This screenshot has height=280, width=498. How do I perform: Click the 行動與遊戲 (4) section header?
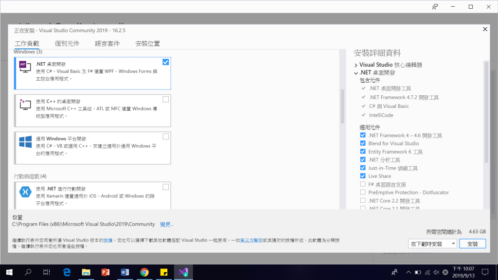[x=30, y=176]
